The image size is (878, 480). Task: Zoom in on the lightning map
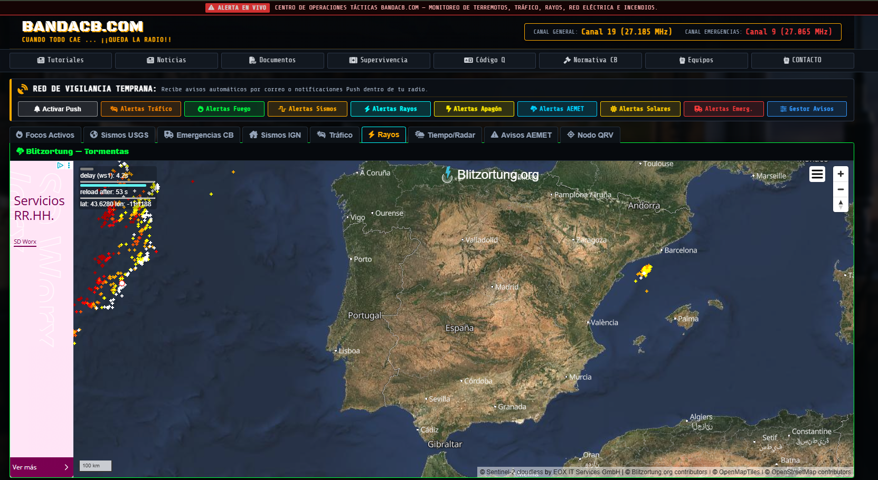pyautogui.click(x=841, y=174)
